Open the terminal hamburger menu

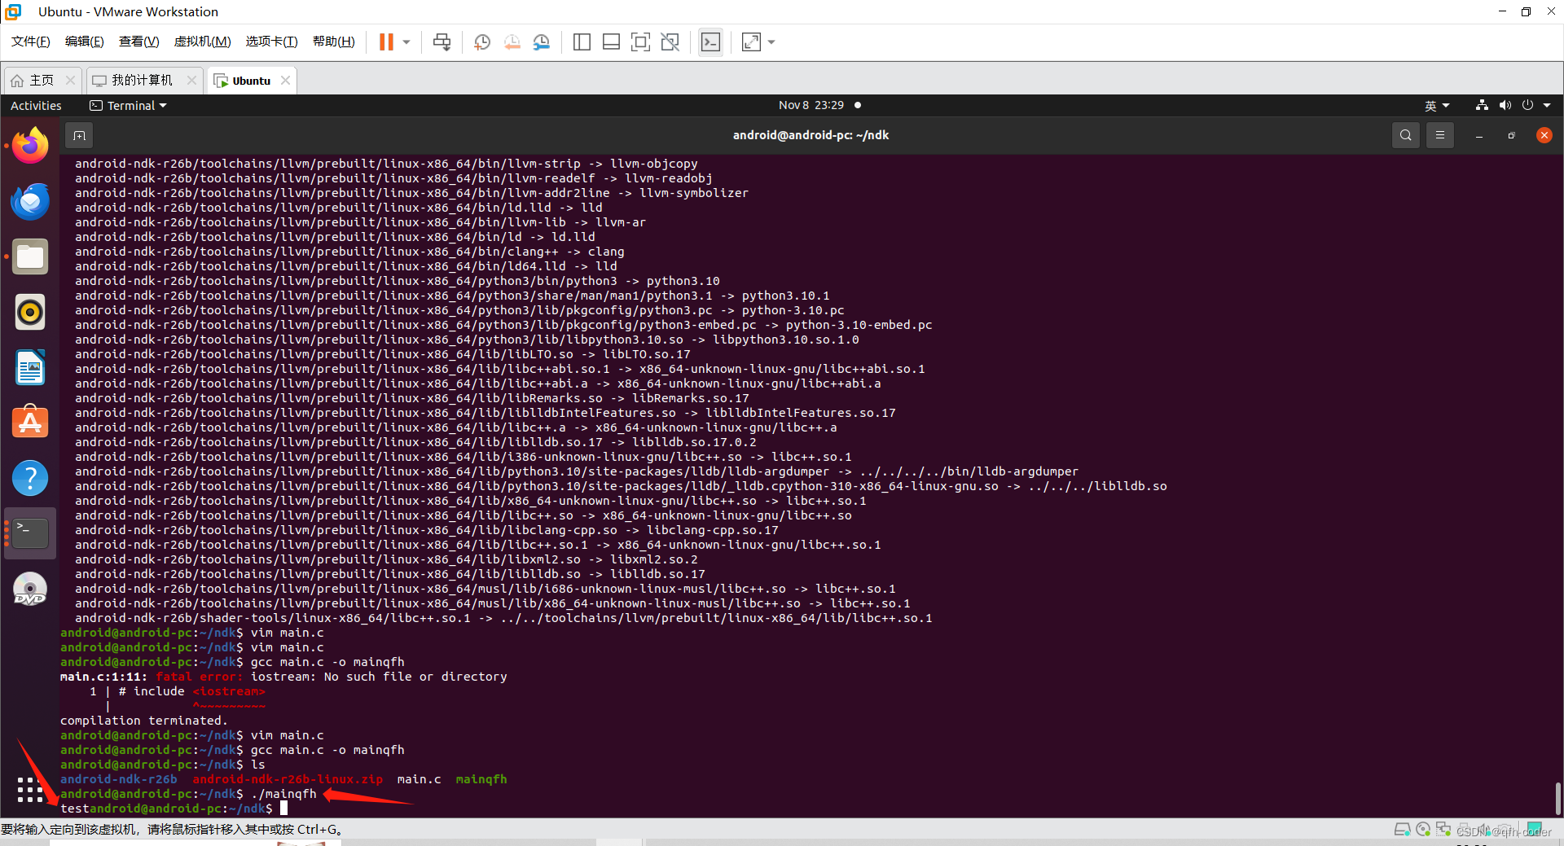(x=1439, y=135)
